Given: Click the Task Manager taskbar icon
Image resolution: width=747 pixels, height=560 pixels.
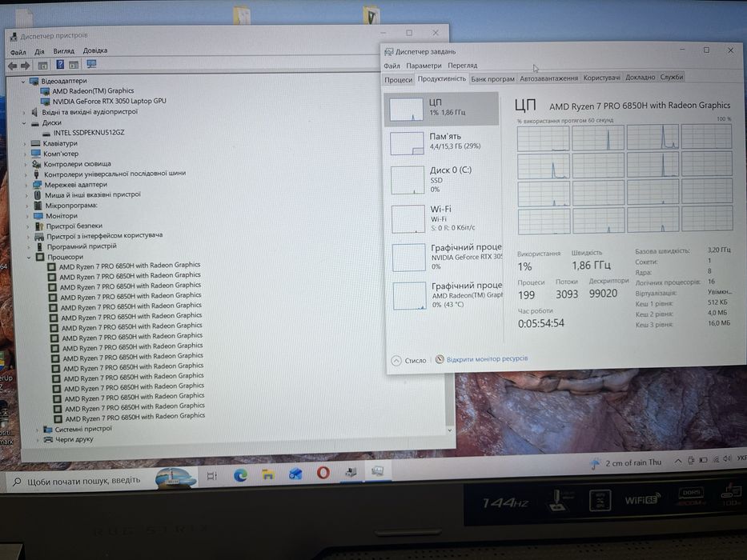Looking at the screenshot, I should (x=378, y=471).
